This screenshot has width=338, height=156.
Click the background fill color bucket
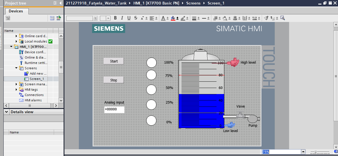point(173,18)
